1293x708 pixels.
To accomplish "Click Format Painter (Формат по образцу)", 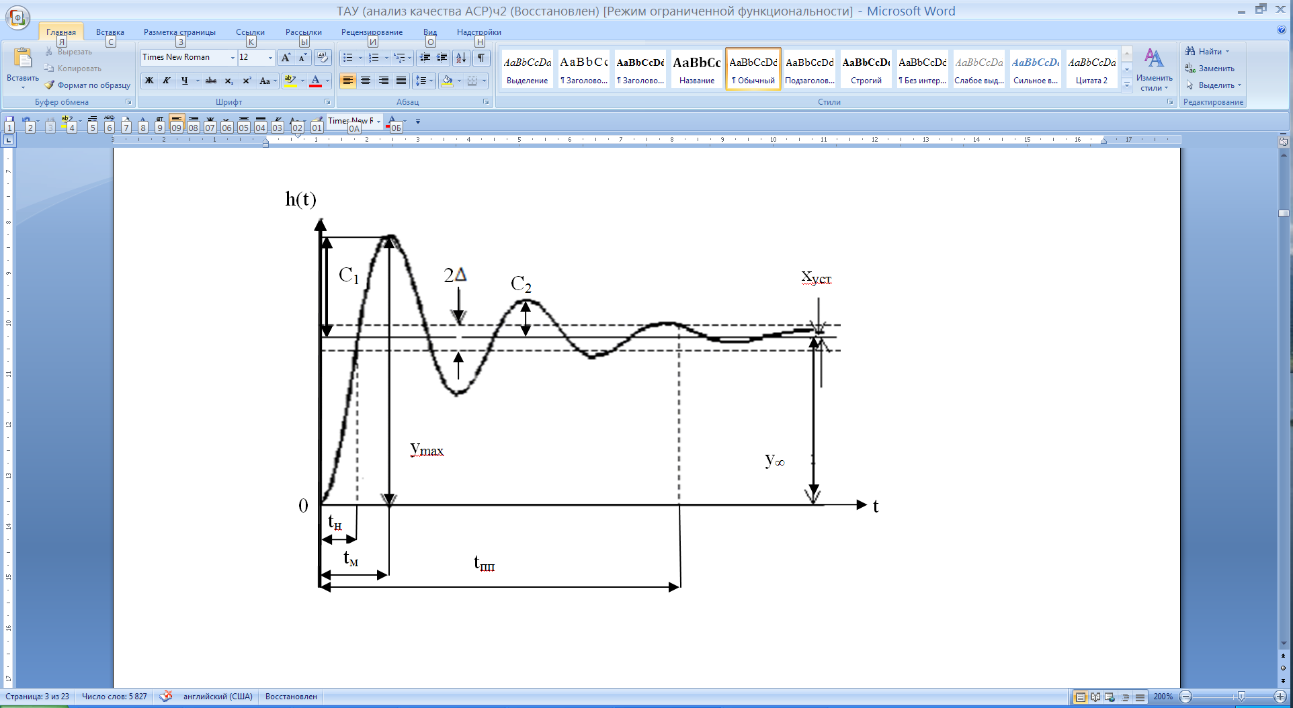I will (x=87, y=85).
